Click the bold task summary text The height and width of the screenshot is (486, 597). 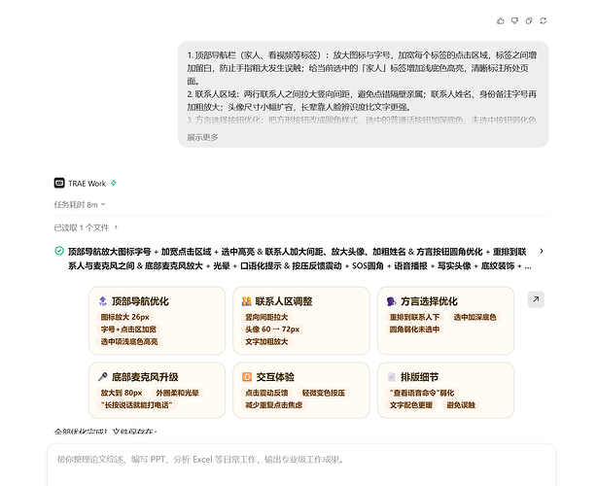299,259
